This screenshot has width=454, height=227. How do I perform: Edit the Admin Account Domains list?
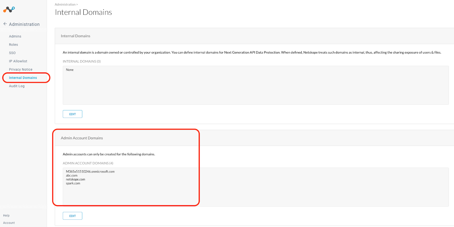72,216
